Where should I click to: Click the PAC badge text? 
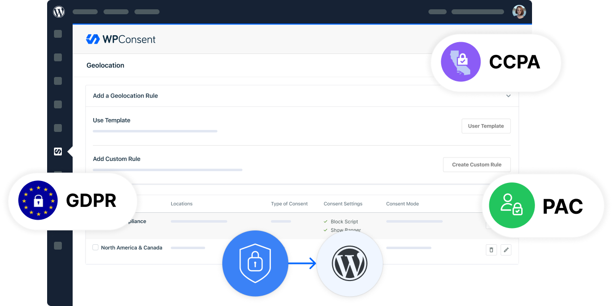point(563,206)
